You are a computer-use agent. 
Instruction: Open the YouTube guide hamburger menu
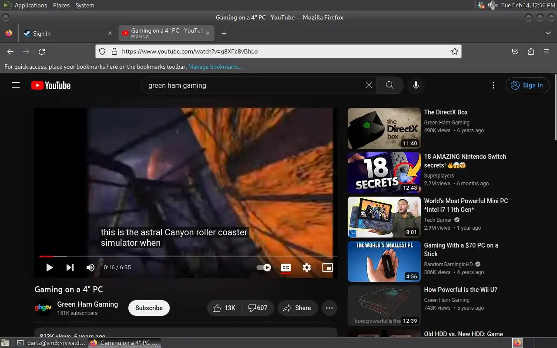(16, 85)
